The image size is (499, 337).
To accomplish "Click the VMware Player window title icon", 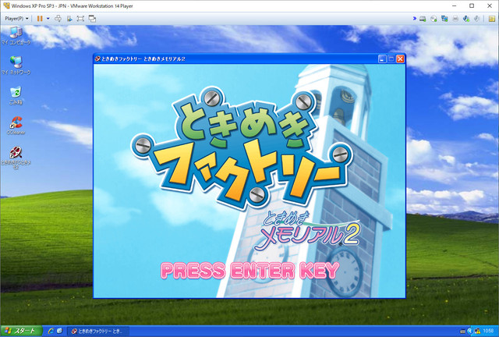I will point(6,5).
